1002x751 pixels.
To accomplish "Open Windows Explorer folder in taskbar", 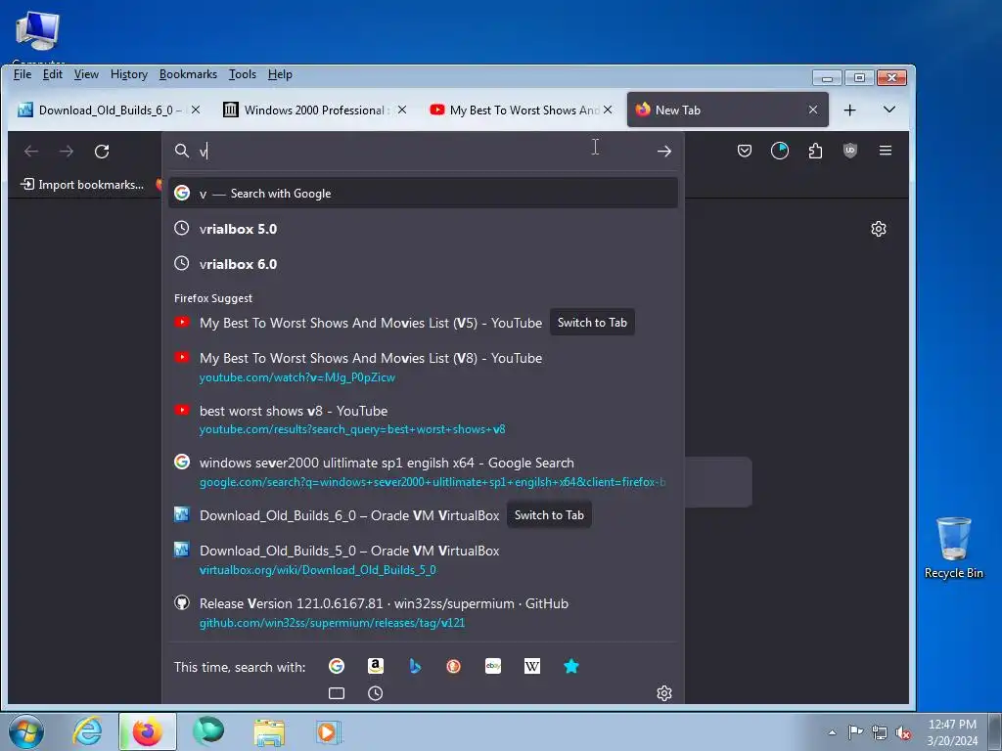I will [x=269, y=732].
